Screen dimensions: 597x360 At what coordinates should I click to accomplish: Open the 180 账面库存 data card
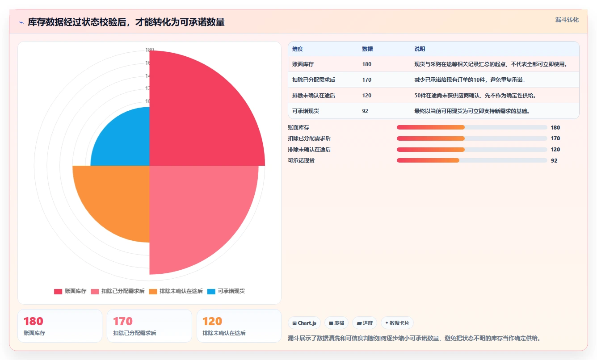[60, 326]
